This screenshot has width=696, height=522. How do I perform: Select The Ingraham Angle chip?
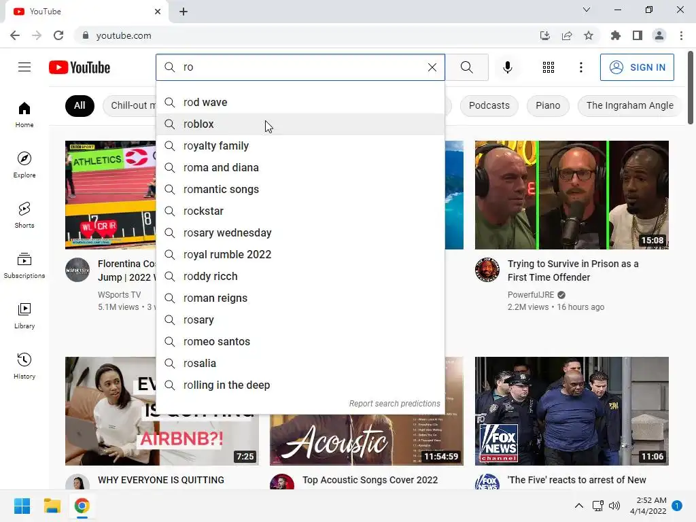pyautogui.click(x=629, y=105)
